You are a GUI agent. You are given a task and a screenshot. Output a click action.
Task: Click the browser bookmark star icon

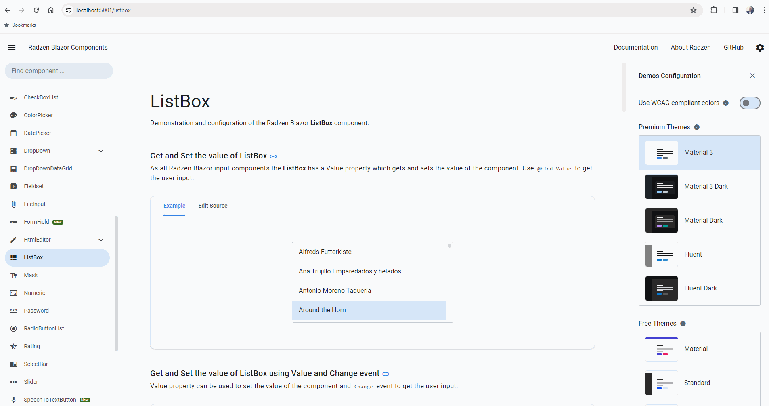(x=694, y=10)
